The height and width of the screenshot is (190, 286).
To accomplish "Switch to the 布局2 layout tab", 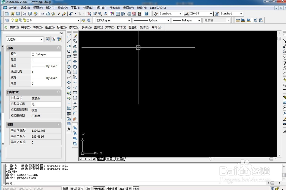I will coord(120,159).
